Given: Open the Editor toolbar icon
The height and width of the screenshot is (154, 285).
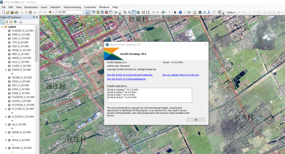Looking at the screenshot, I should coord(88,12).
